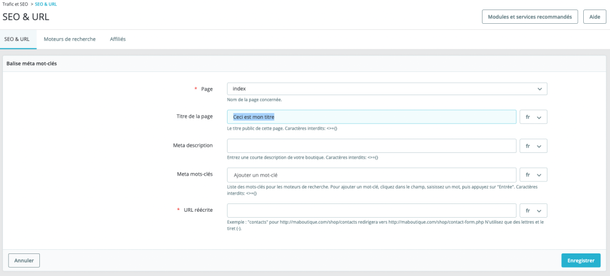610x276 pixels.
Task: Open the language dropdown for URL réécrite
Action: tap(533, 211)
